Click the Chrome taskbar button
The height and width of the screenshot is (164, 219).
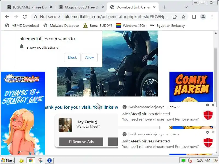31,160
